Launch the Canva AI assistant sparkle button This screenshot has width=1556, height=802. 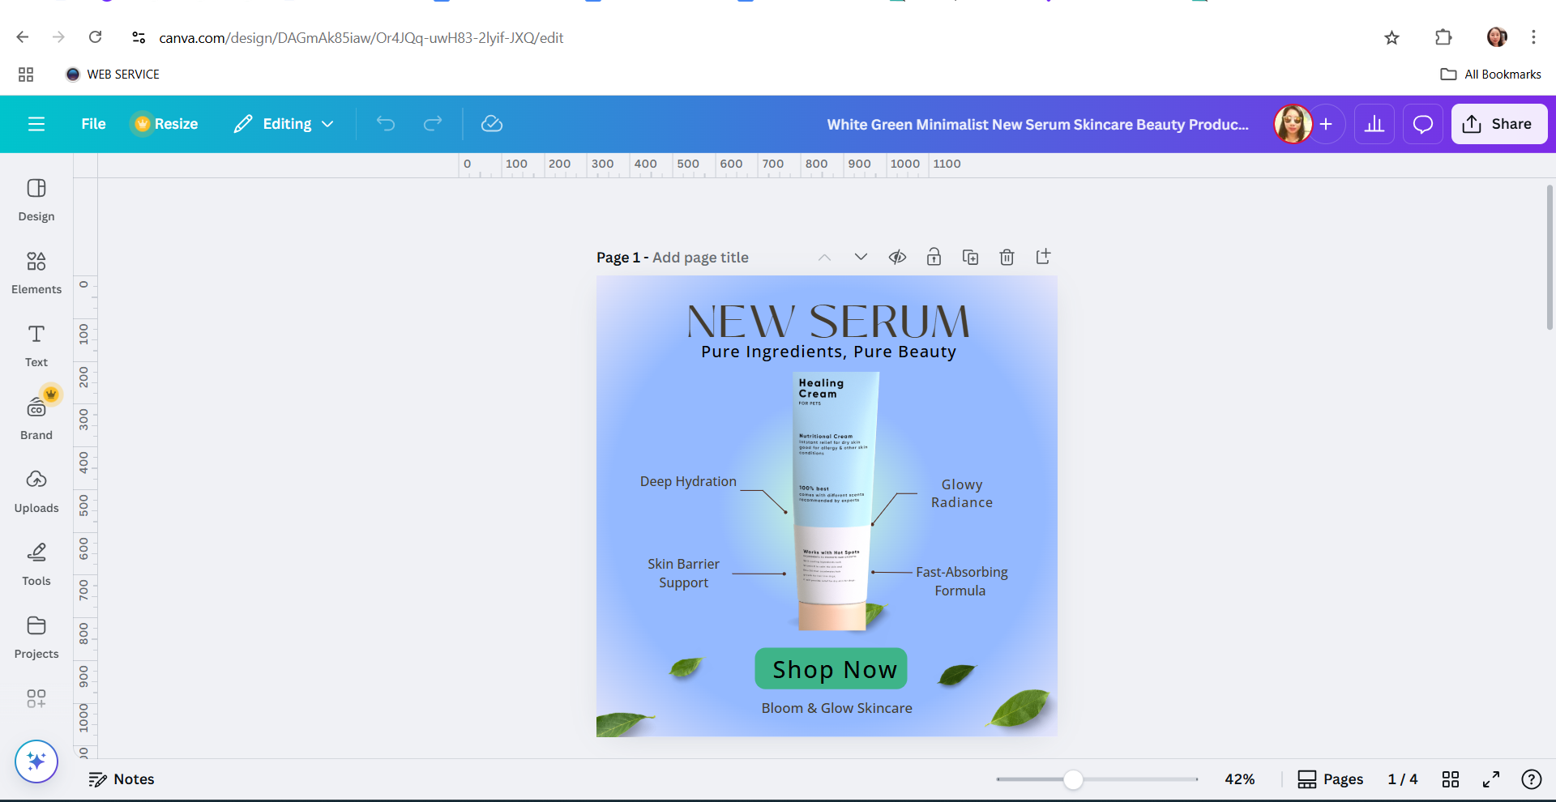click(36, 761)
